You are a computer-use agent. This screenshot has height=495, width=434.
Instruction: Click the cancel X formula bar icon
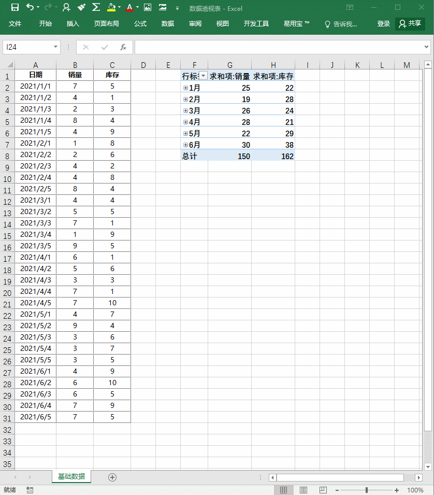[x=86, y=47]
